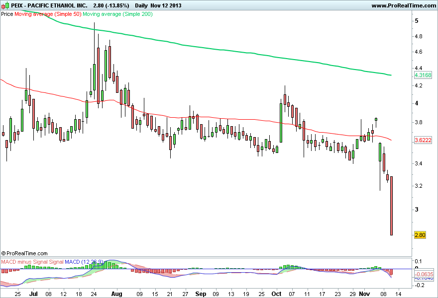Click the Nov 12 2013 date label

[166, 5]
